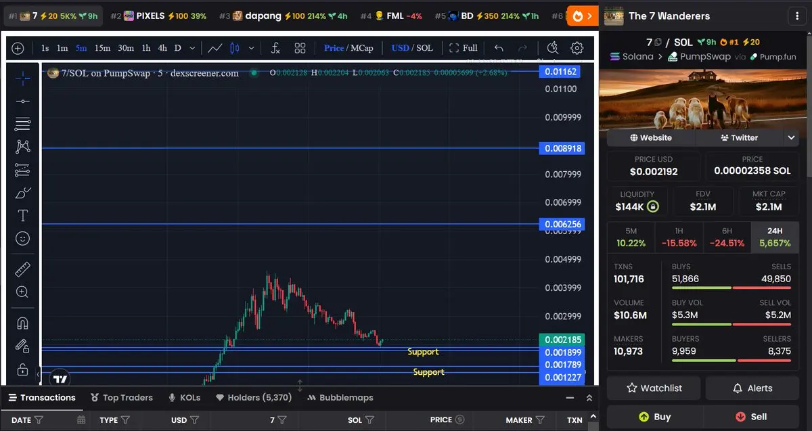Select the crosshair cursor tool

coord(22,78)
